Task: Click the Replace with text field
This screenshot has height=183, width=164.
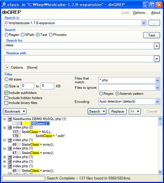Action: (x=79, y=59)
